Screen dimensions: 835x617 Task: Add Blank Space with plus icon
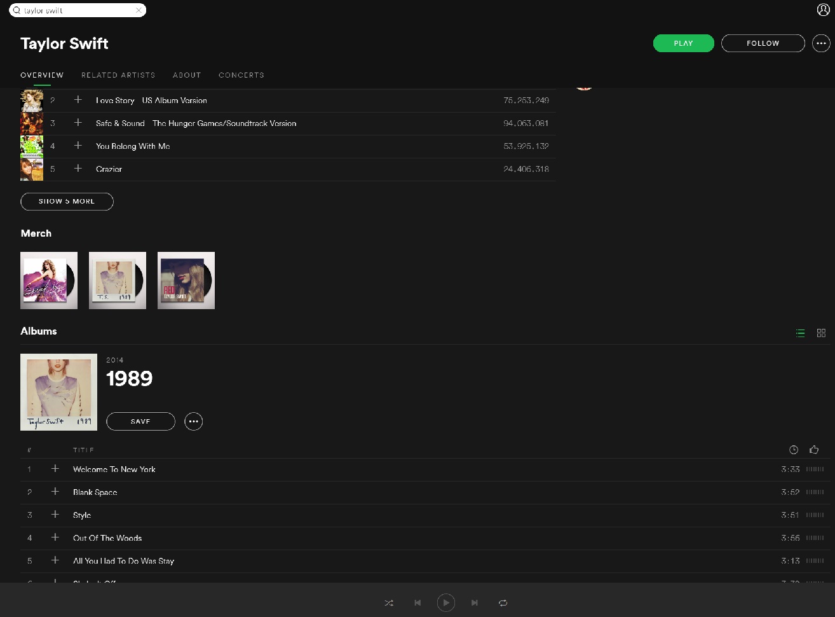(x=55, y=492)
